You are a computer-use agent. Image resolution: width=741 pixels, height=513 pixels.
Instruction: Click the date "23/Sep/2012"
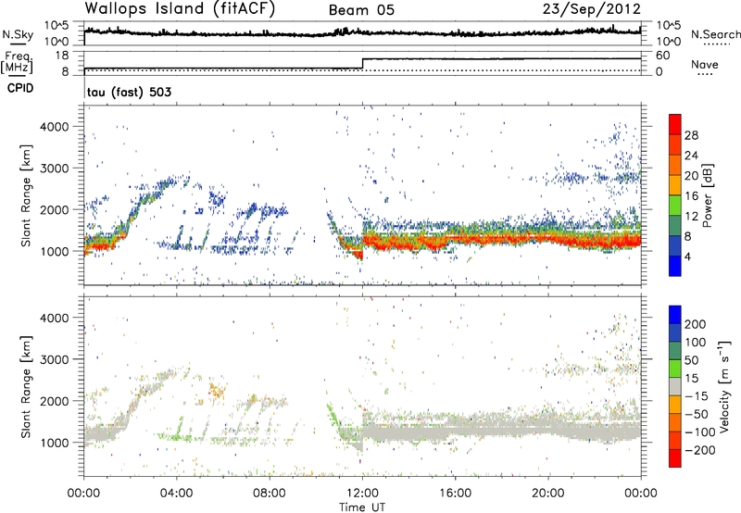click(592, 9)
